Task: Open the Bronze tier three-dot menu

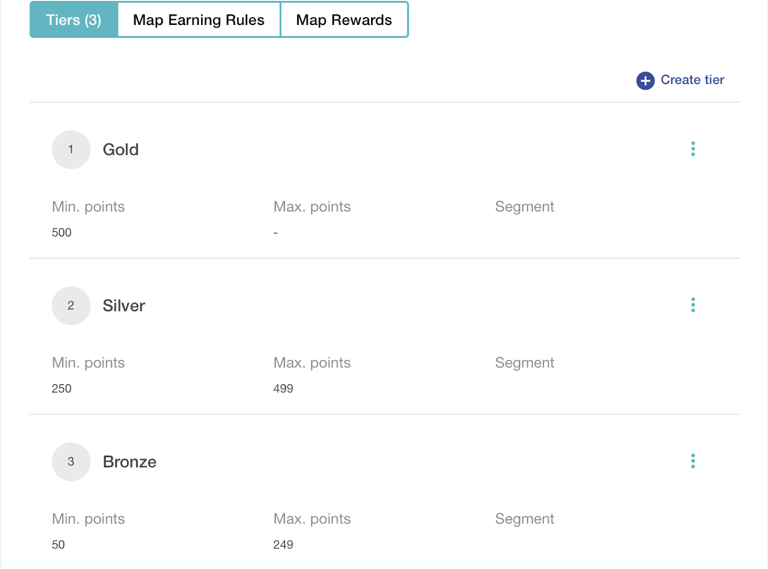Action: tap(693, 461)
